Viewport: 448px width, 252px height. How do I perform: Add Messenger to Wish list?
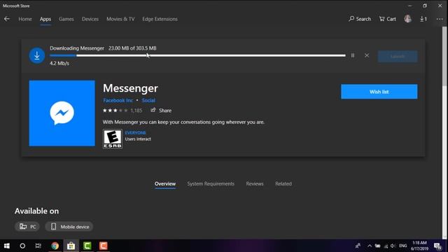tap(379, 92)
